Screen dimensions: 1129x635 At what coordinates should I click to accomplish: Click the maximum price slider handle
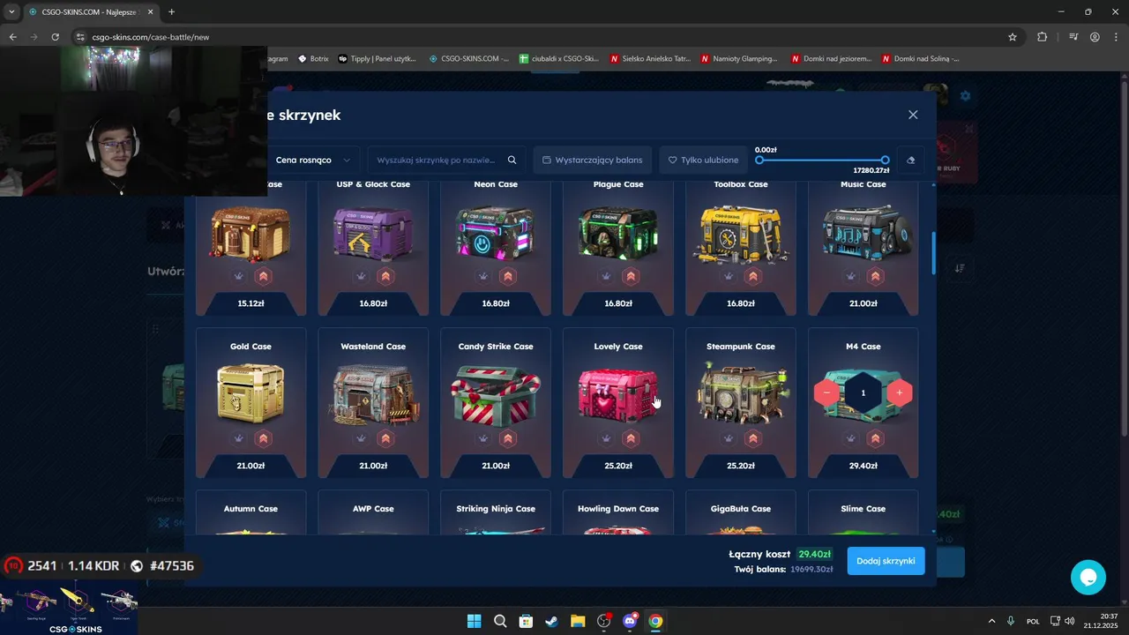[885, 161]
